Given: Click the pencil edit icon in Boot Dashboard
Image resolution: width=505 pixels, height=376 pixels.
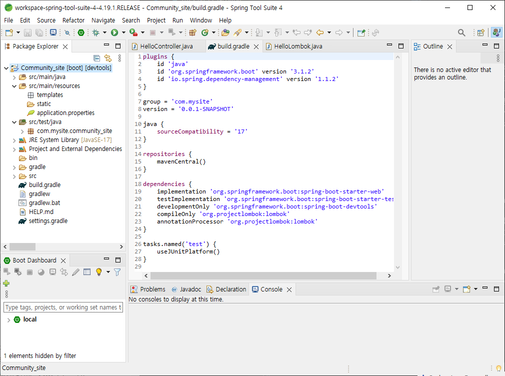Looking at the screenshot, I should 75,272.
